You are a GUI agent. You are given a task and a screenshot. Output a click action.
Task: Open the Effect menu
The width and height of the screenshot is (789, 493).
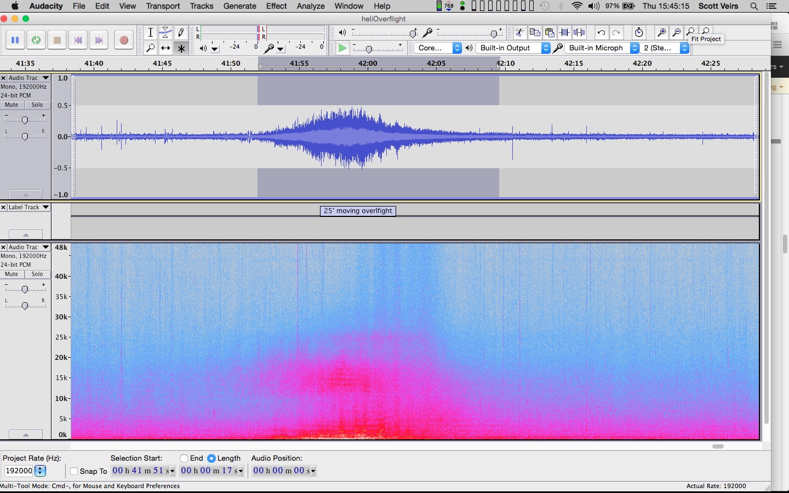[x=276, y=6]
